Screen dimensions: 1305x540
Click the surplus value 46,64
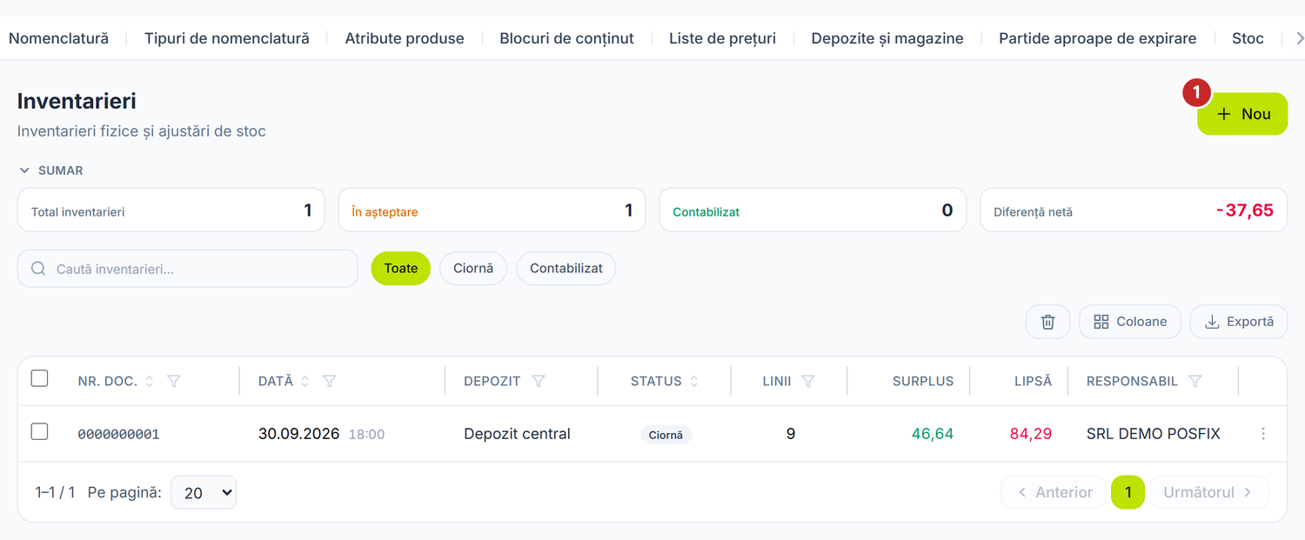point(933,434)
